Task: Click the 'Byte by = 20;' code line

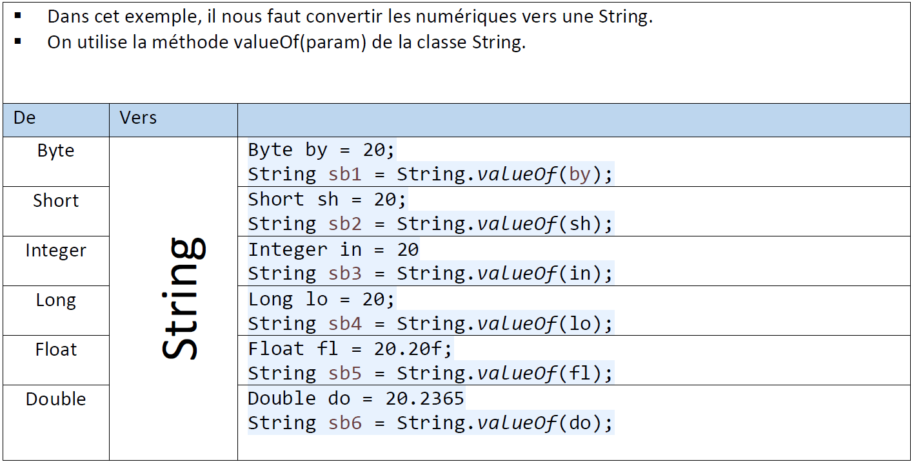Action: pos(321,150)
